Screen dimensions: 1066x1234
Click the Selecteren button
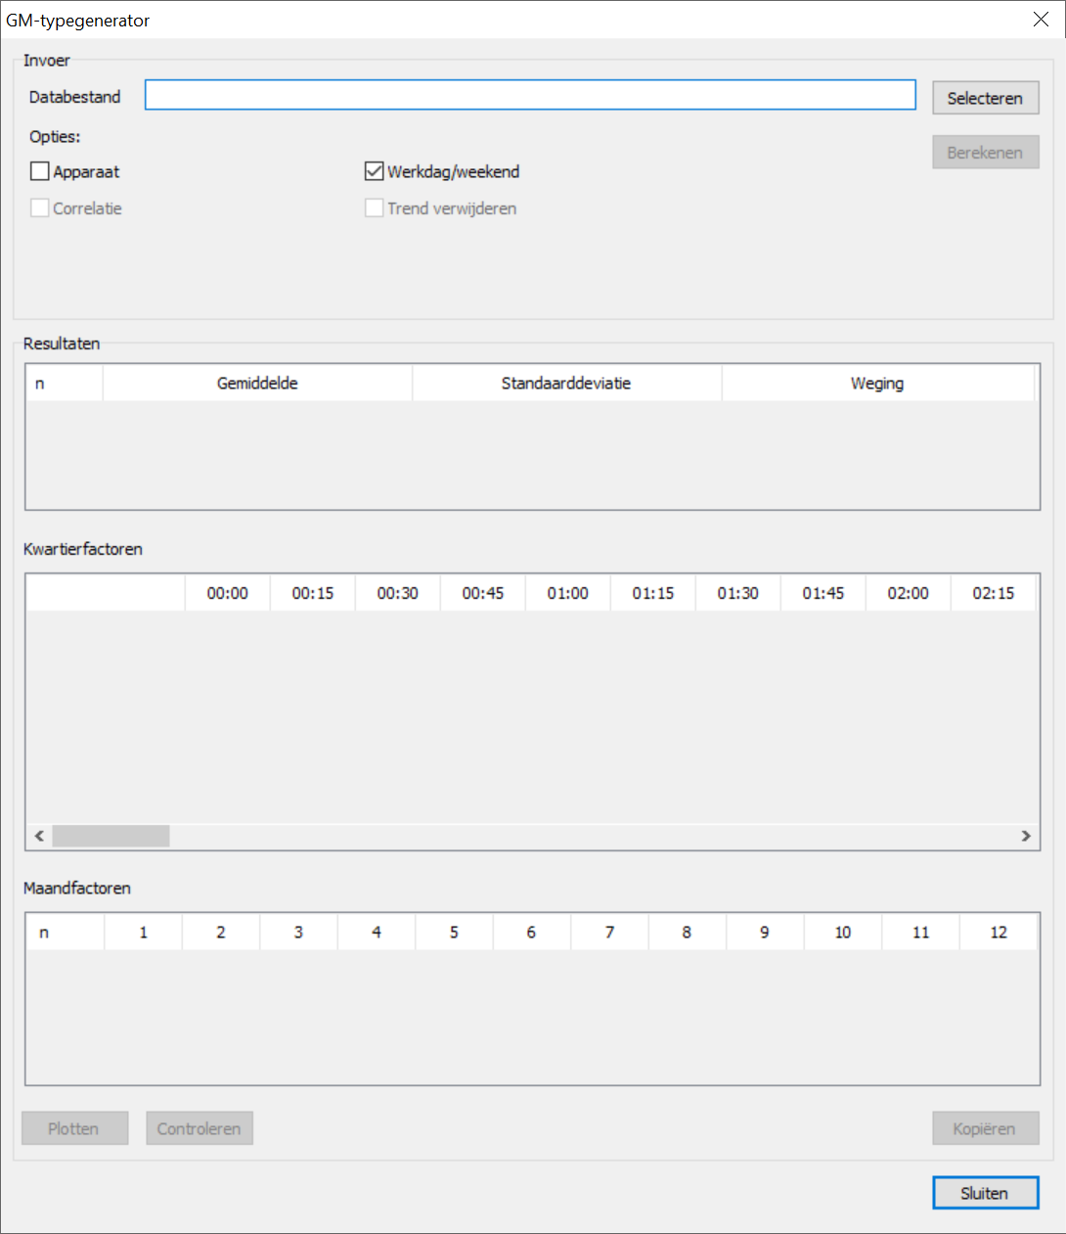[985, 98]
